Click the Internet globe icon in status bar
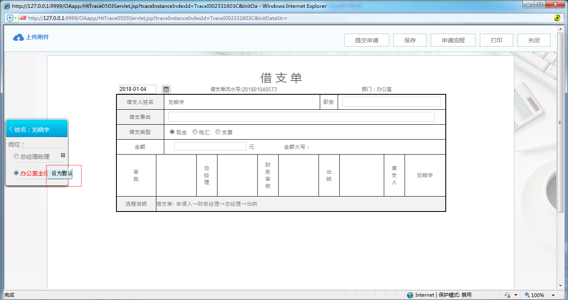The image size is (568, 300). coord(410,295)
